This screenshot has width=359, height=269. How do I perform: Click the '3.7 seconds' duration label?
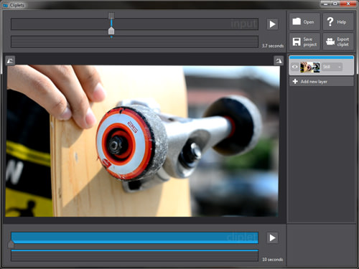(x=273, y=46)
